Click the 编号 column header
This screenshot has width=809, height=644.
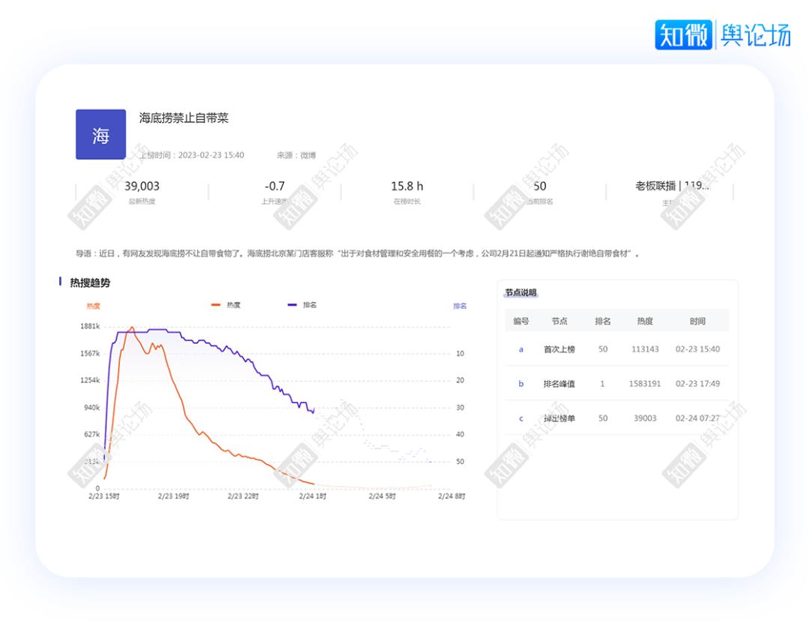521,321
